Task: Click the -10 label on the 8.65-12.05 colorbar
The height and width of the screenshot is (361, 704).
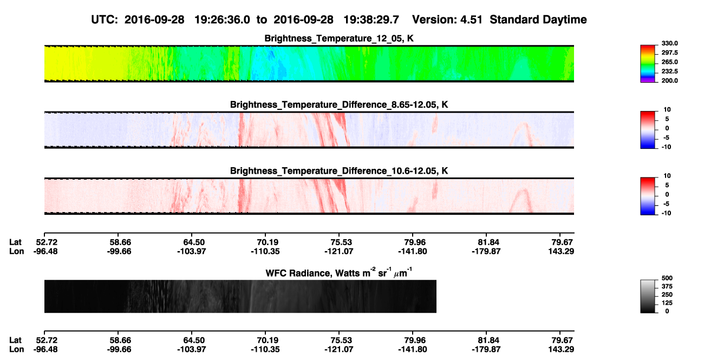Action: 666,147
